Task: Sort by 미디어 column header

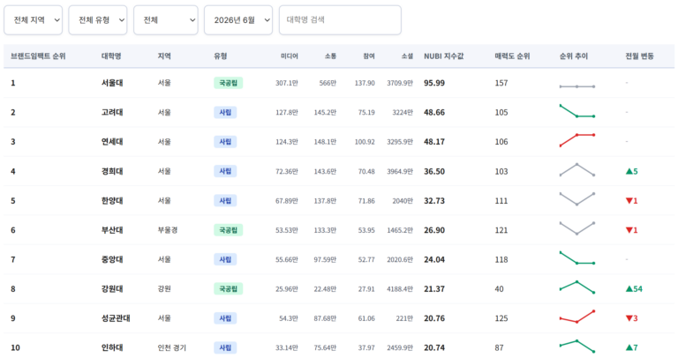Action: coord(290,56)
